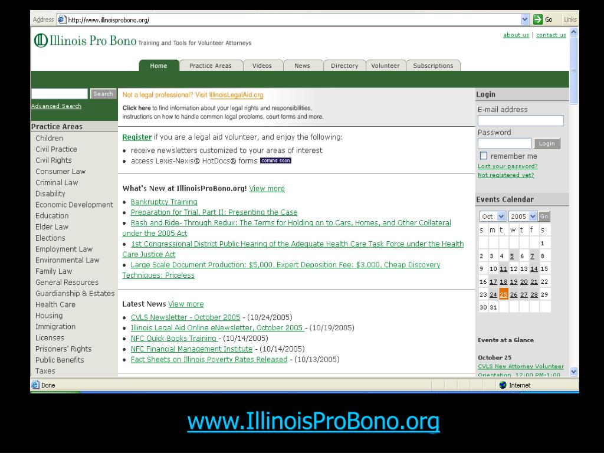Select the Home tab
The width and height of the screenshot is (604, 453).
coord(159,65)
